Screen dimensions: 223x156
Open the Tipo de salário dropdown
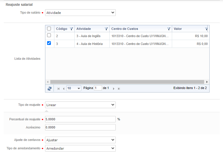[80, 13]
